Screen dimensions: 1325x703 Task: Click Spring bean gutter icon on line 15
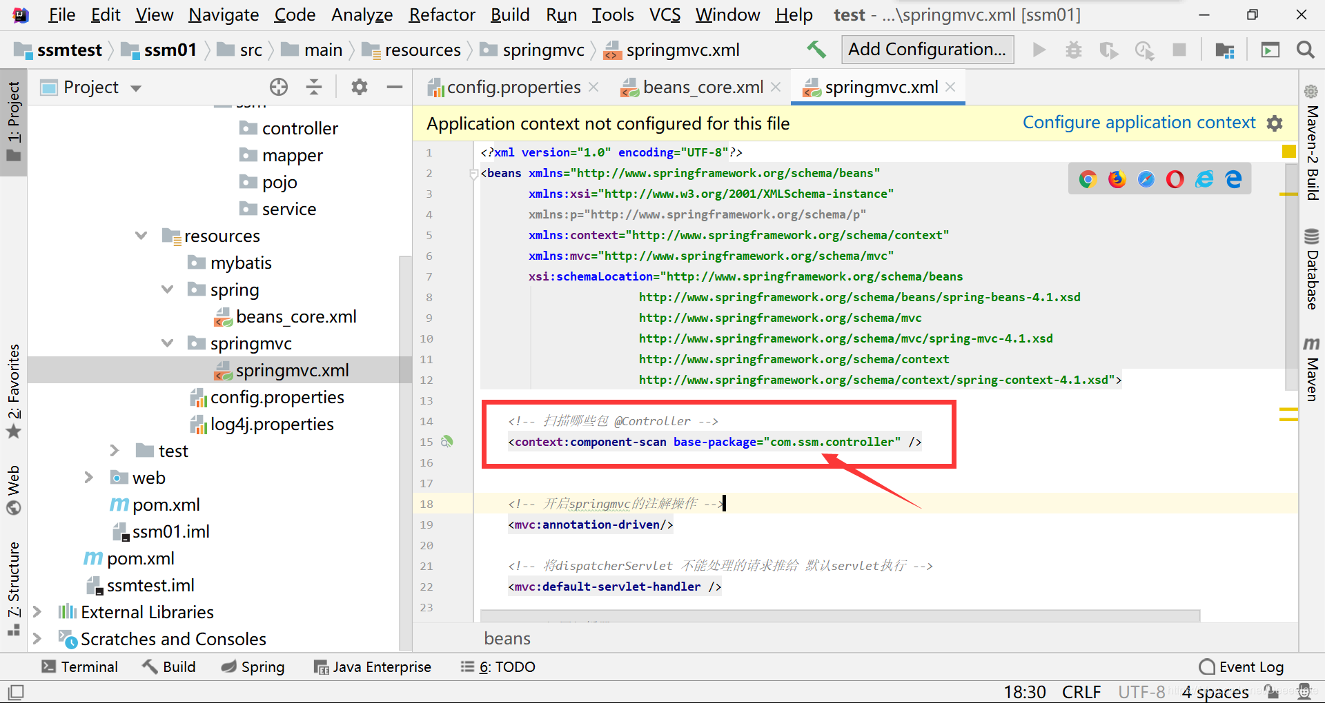click(447, 441)
